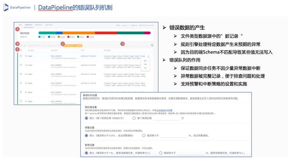
Task: Toggle the select-all checkbox in the table header
Action: (x=21, y=50)
